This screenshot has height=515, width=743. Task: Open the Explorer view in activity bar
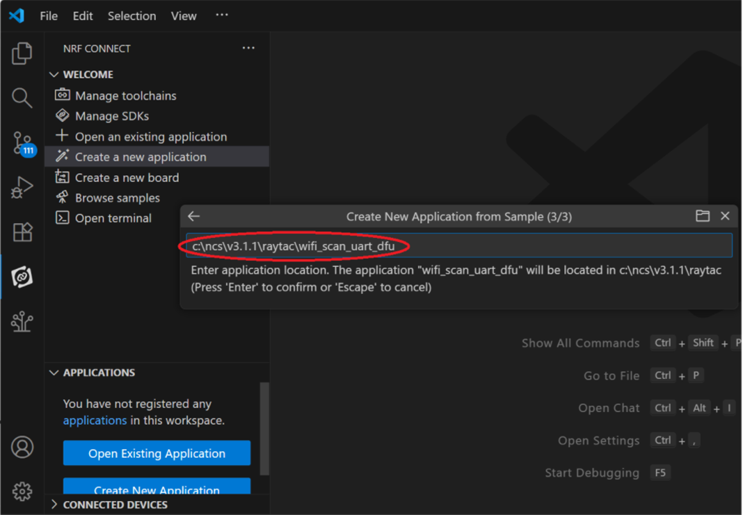click(22, 54)
